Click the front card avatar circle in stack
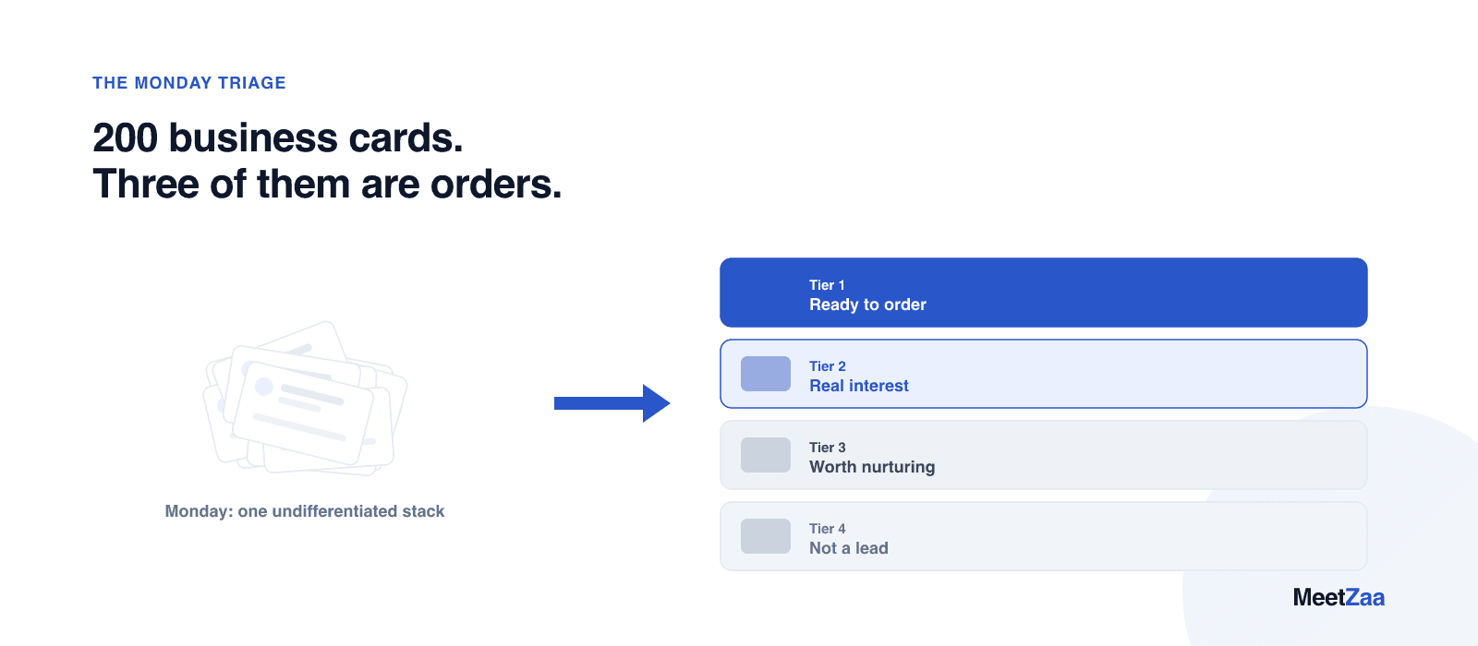The image size is (1478, 646). (264, 386)
